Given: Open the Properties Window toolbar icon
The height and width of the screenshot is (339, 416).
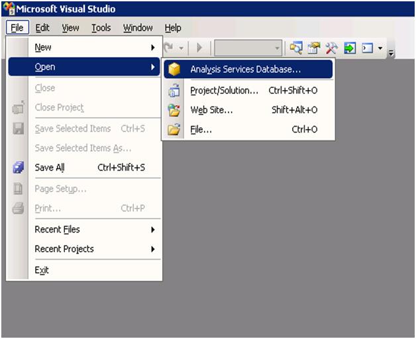Looking at the screenshot, I should pyautogui.click(x=314, y=48).
